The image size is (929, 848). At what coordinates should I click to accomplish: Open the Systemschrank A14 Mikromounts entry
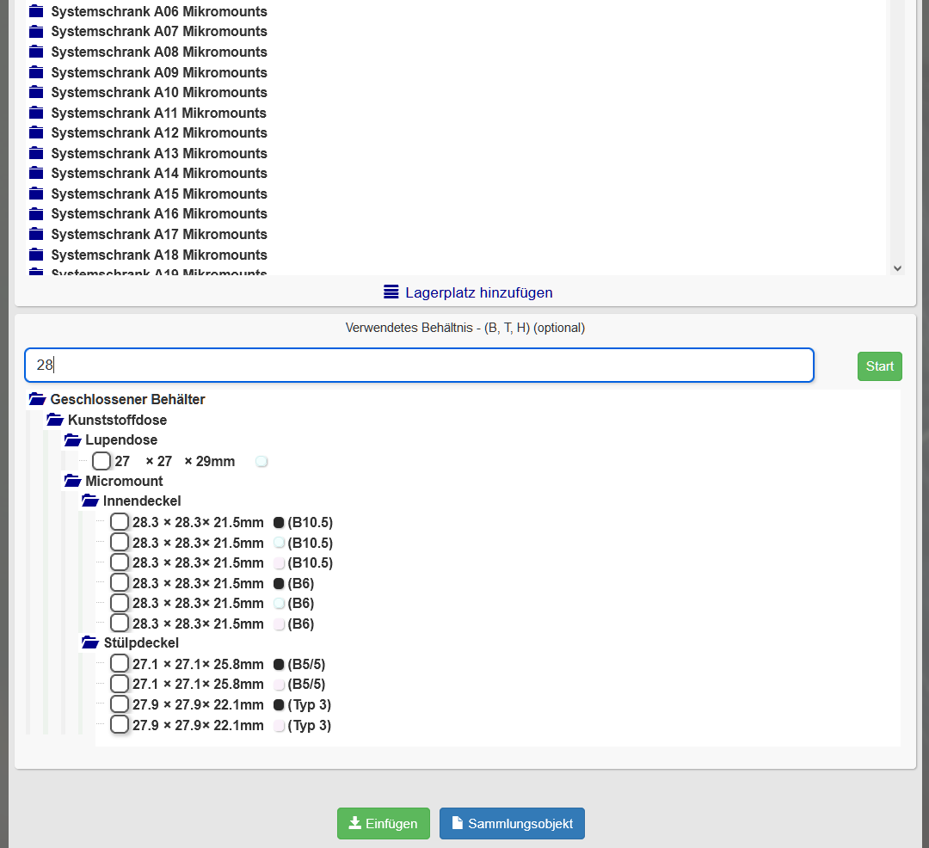(x=158, y=173)
